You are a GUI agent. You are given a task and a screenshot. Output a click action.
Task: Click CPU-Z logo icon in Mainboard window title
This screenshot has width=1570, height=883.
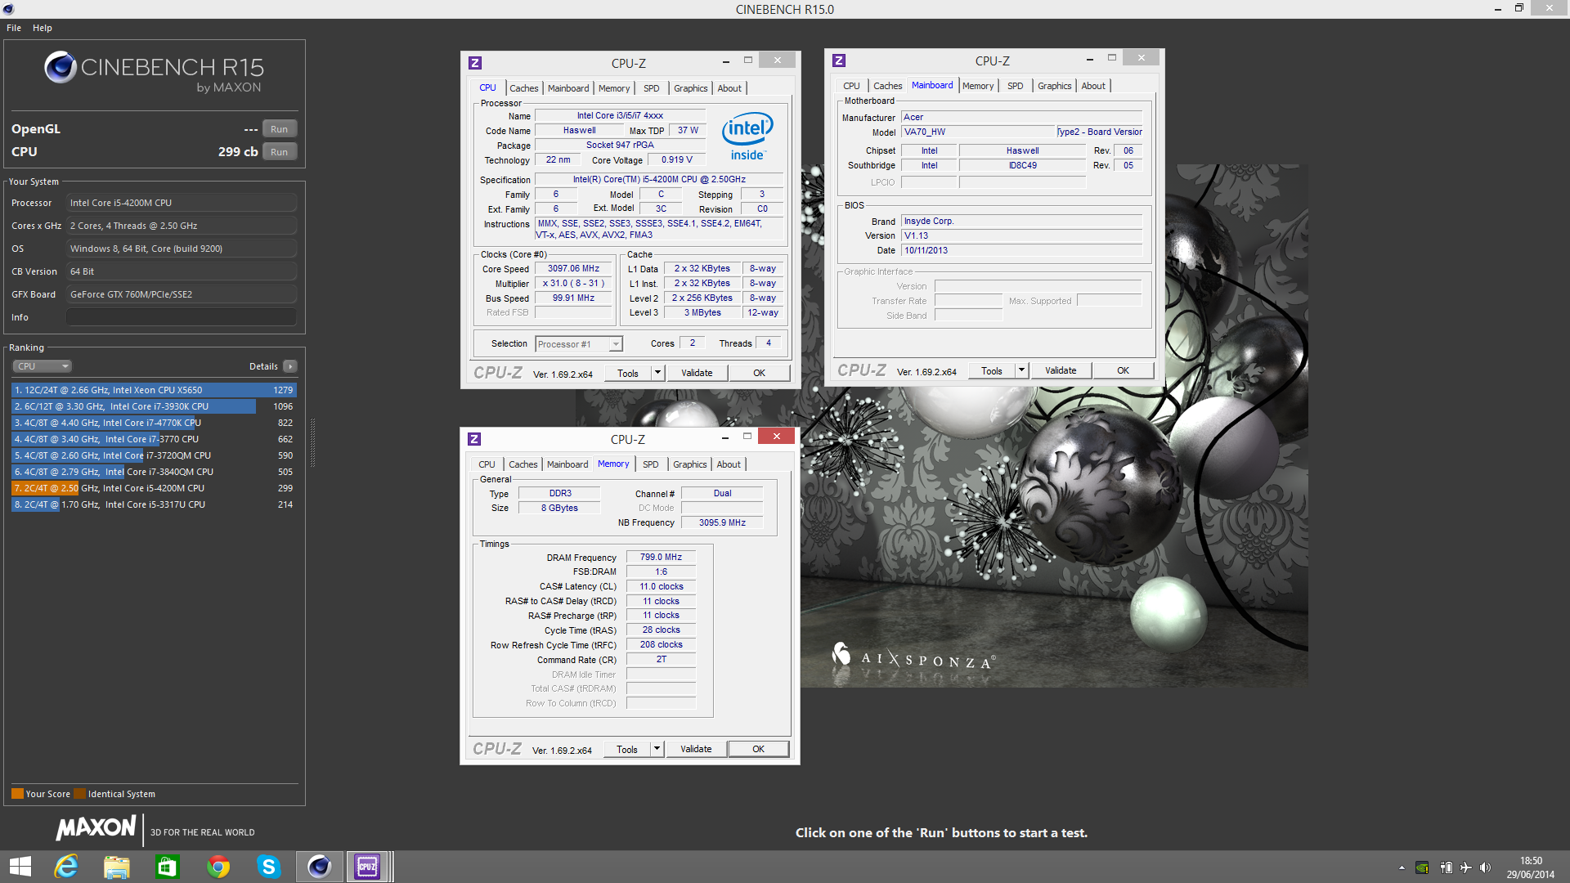839,61
